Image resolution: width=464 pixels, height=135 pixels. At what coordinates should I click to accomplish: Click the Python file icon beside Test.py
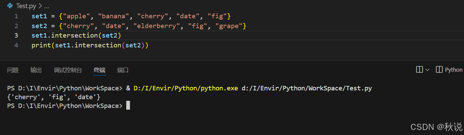10,6
